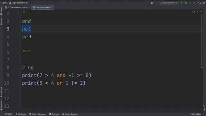Click line number 9 in gutter

(8, 75)
